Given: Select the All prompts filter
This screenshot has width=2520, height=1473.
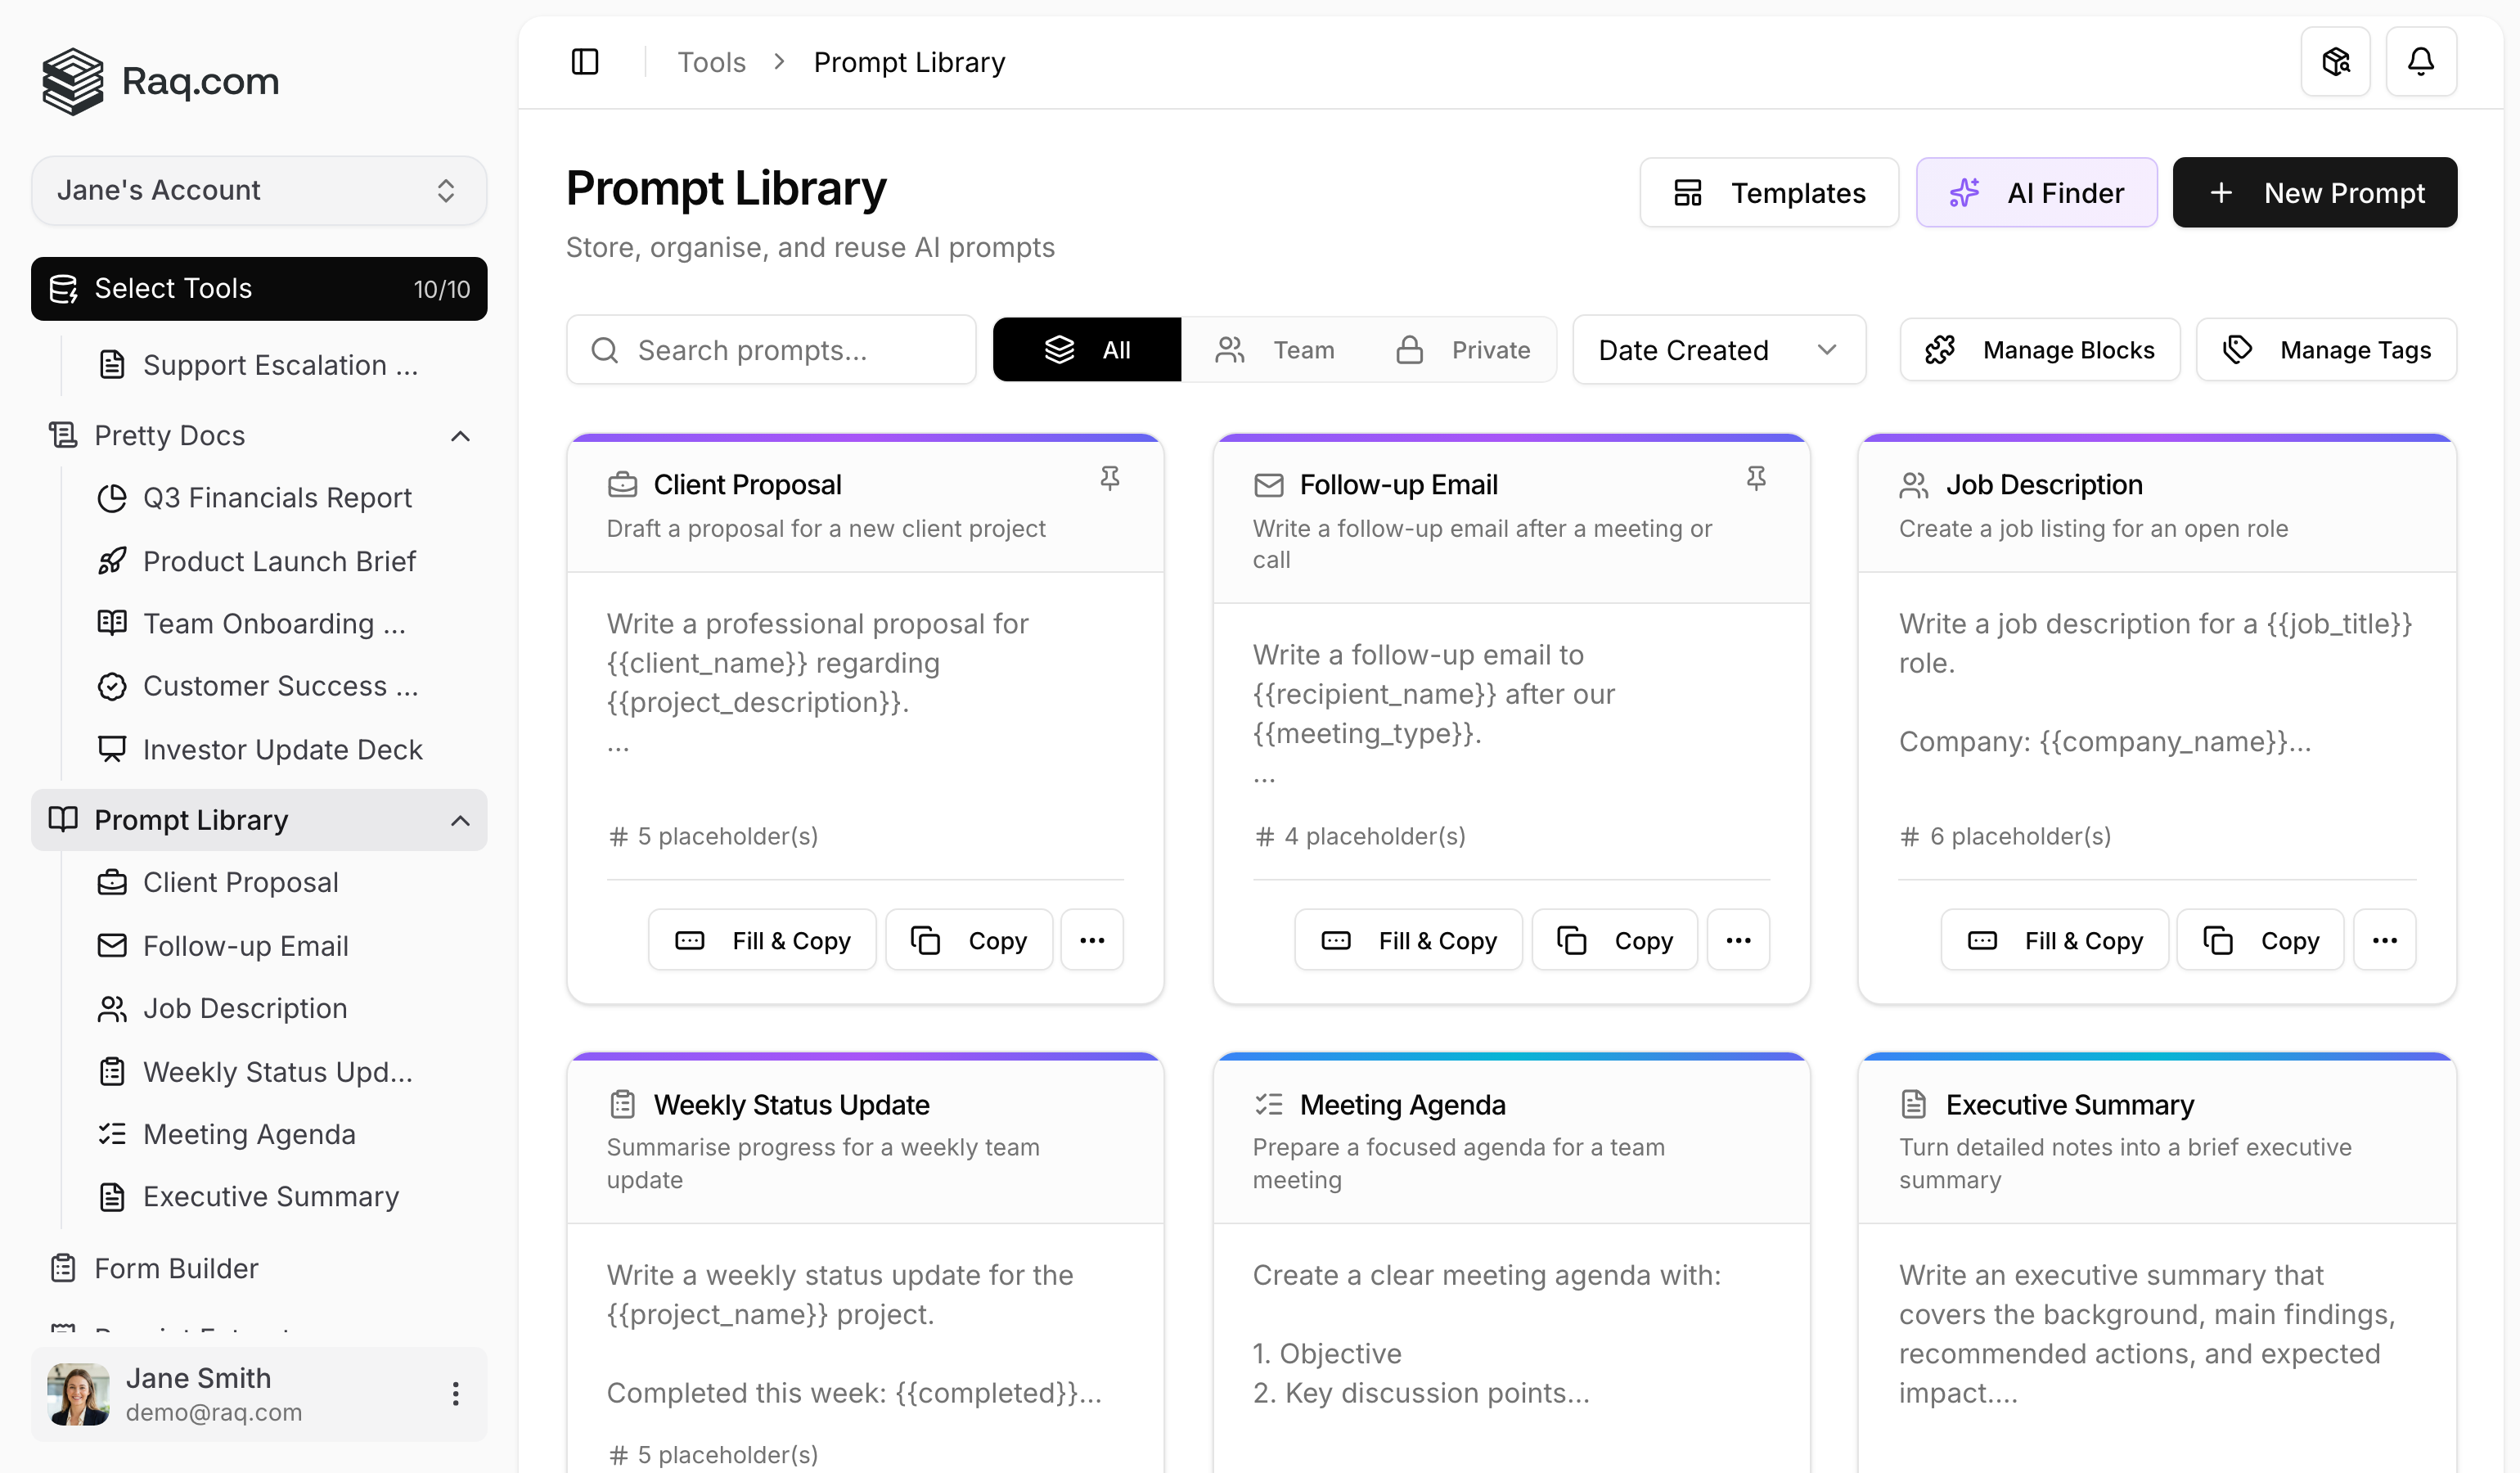Looking at the screenshot, I should [x=1087, y=349].
